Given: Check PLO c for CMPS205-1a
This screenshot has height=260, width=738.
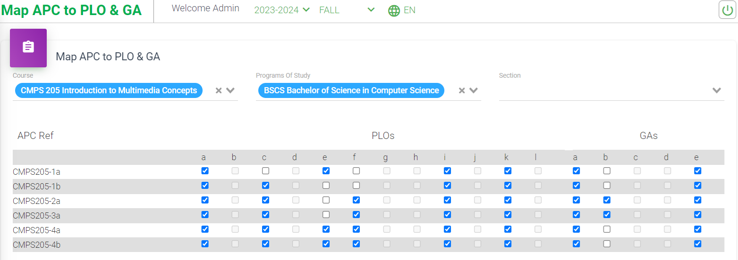Looking at the screenshot, I should [x=265, y=171].
